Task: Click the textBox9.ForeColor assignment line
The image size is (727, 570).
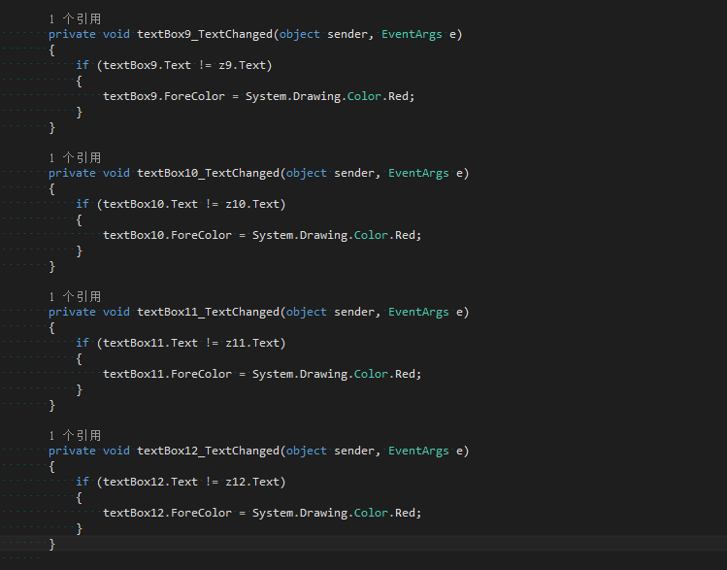Action: pos(259,96)
